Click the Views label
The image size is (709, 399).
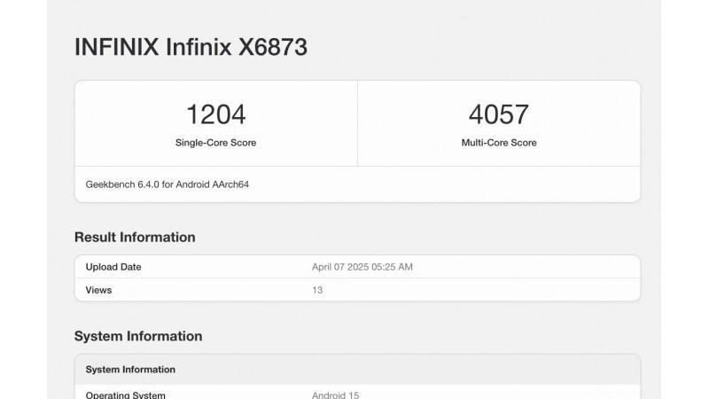point(98,290)
